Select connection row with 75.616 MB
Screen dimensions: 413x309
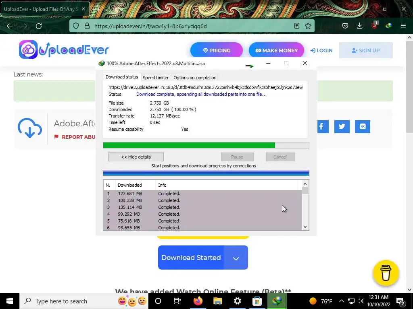click(x=202, y=221)
